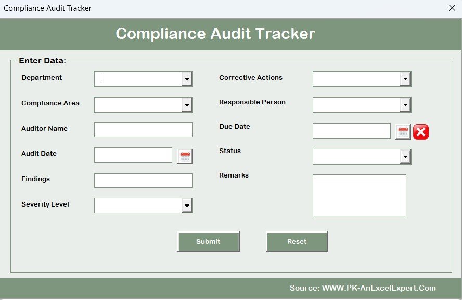The image size is (462, 300).
Task: Expand the Compliance Area dropdown arrow
Action: pyautogui.click(x=187, y=105)
